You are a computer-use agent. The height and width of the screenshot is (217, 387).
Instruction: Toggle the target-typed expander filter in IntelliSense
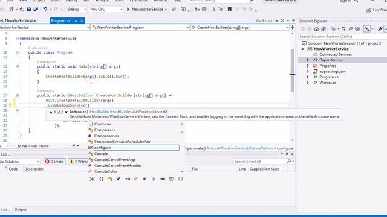point(92,179)
